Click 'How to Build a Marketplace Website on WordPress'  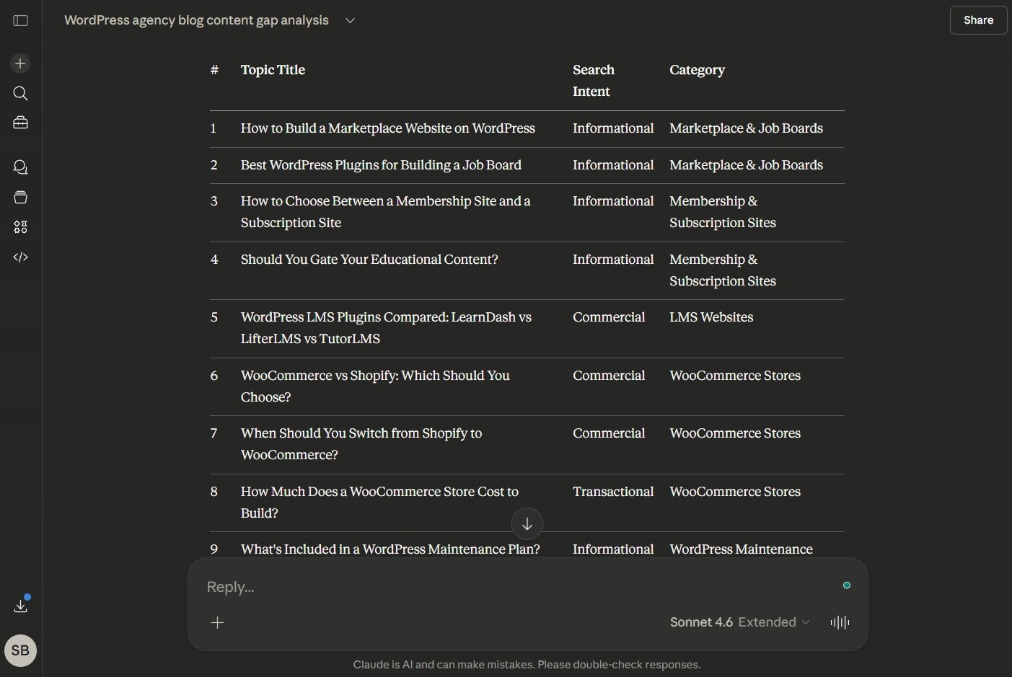(388, 128)
